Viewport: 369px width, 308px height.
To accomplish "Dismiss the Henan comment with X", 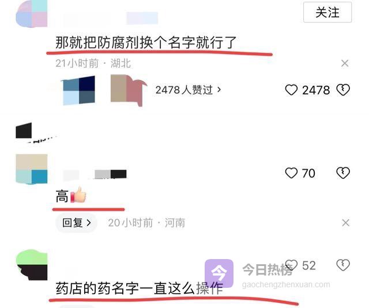I will pos(345,223).
